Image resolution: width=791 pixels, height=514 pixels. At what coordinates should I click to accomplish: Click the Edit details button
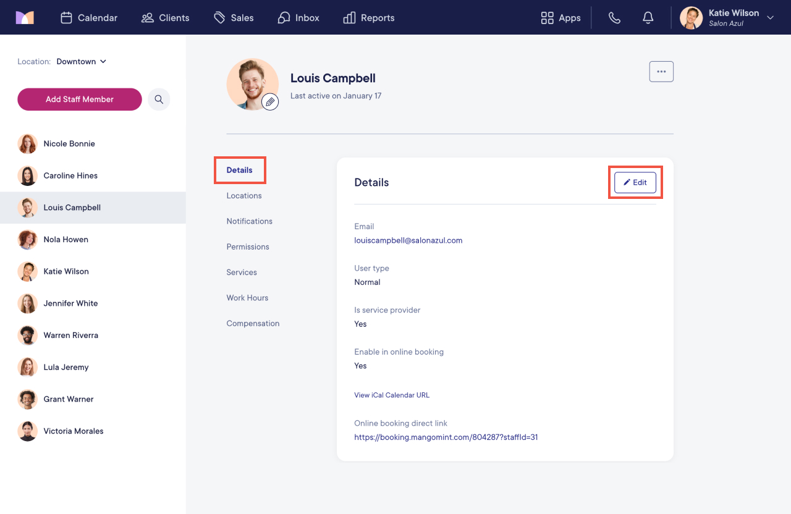tap(635, 182)
